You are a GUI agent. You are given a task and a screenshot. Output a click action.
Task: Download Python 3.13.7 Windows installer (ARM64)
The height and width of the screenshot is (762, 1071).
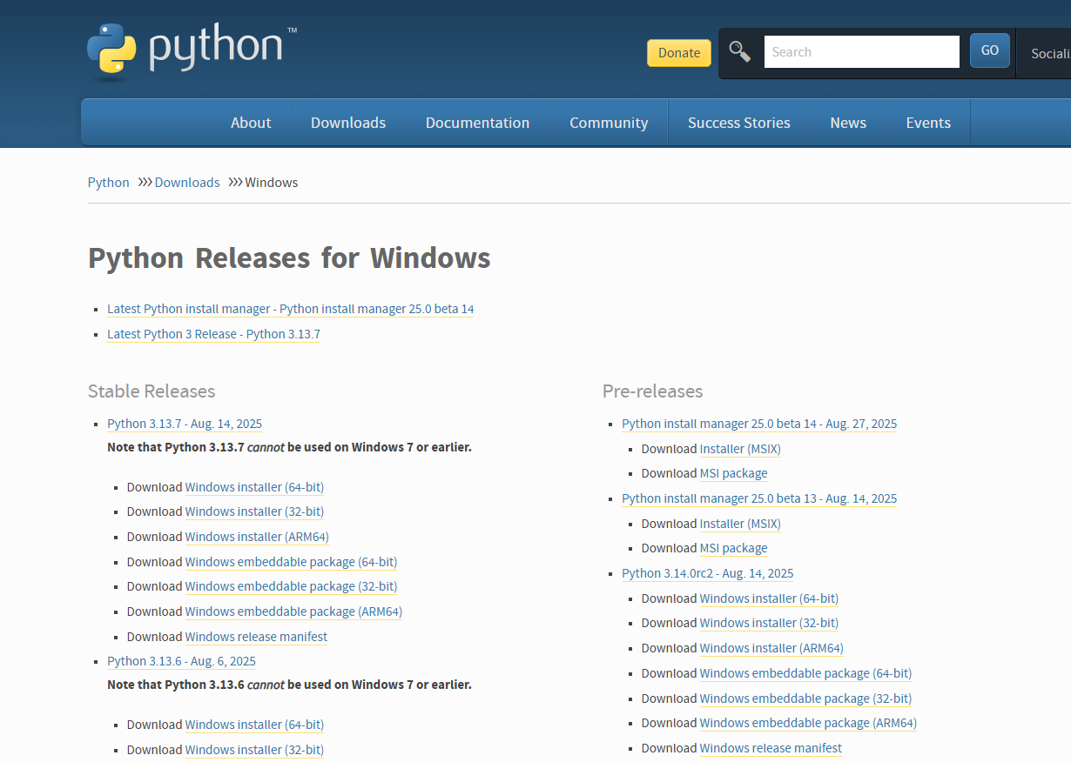(257, 537)
